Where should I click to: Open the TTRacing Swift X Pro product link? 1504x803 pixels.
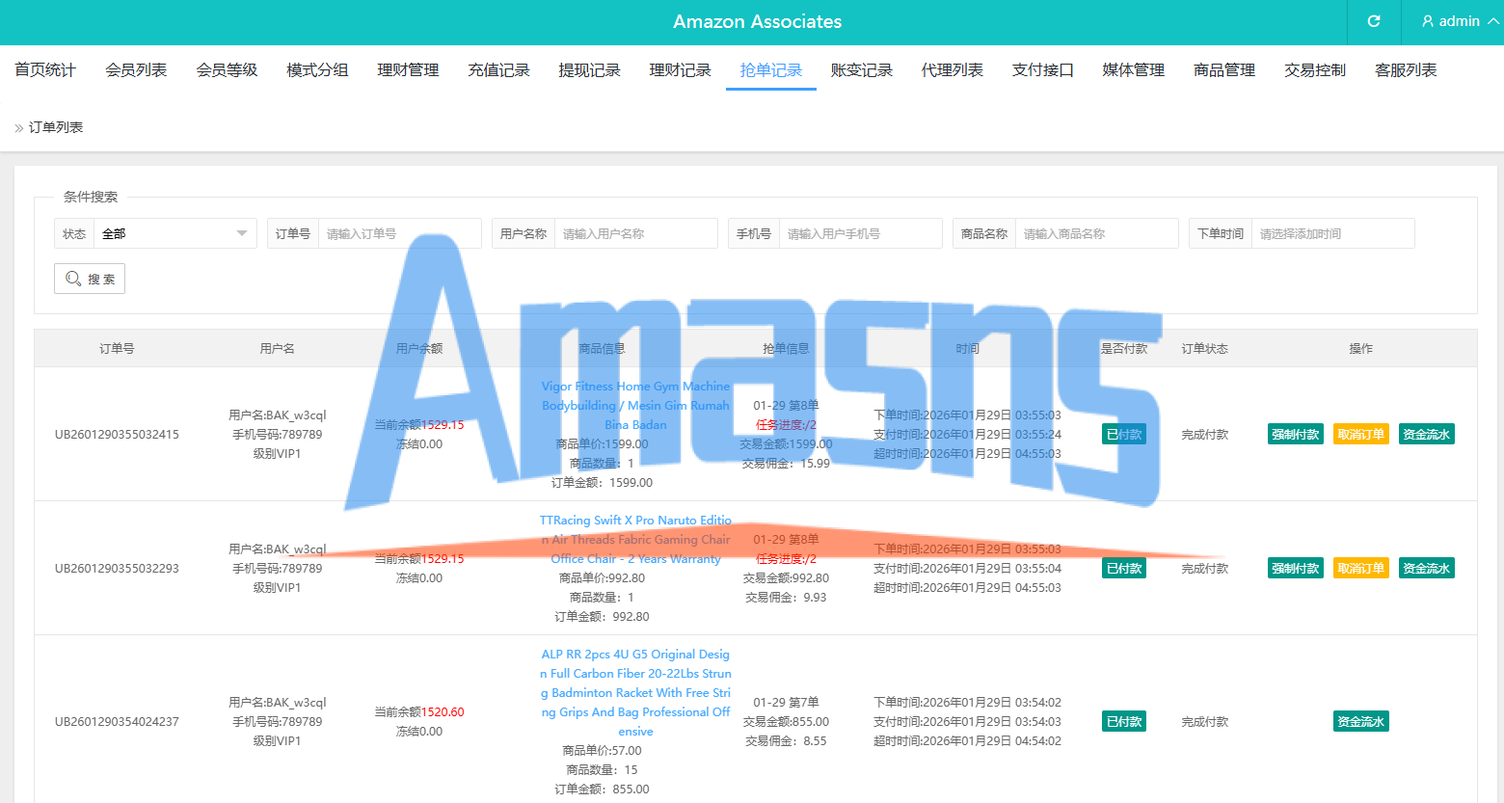tap(635, 540)
